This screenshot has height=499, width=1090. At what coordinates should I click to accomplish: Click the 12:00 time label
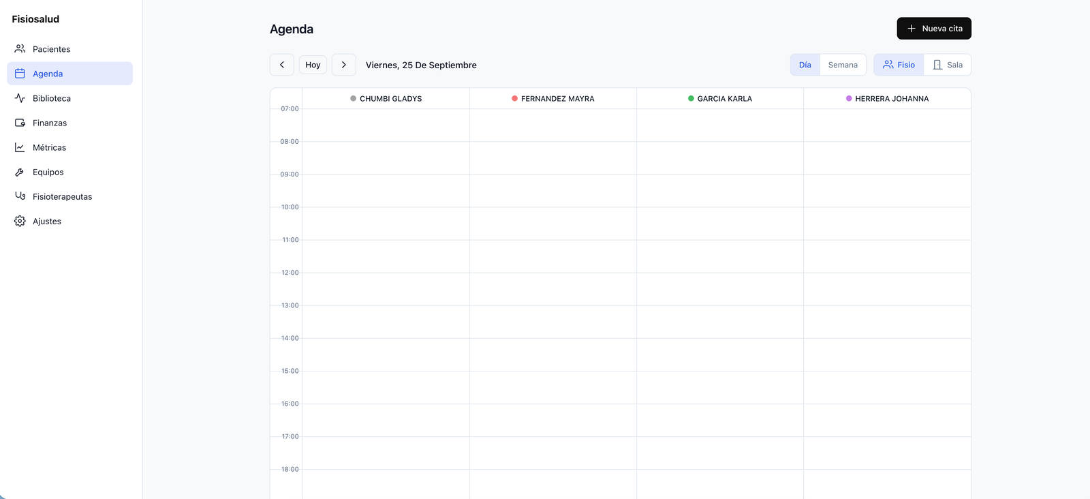click(x=290, y=273)
